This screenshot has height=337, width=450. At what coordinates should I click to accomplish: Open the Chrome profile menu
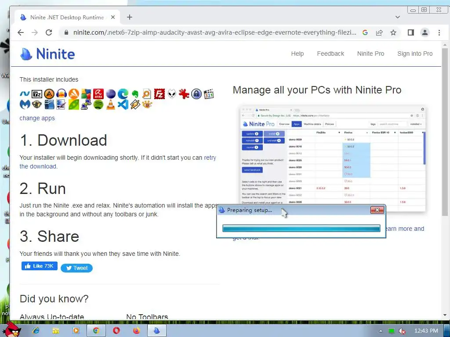(x=425, y=32)
